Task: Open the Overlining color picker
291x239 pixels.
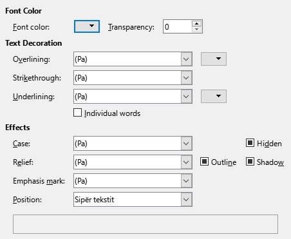Action: coord(214,59)
